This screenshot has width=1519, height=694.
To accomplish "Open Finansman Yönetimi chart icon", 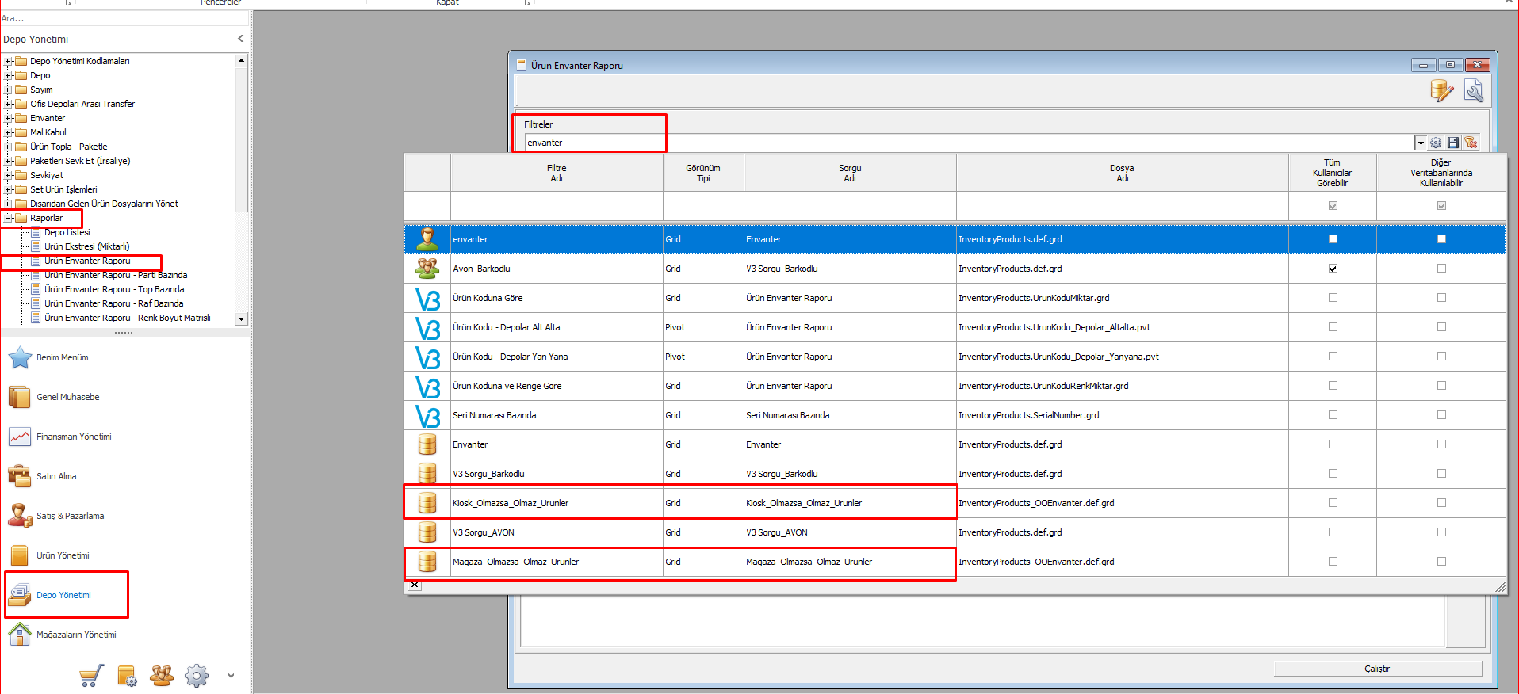I will [x=20, y=437].
